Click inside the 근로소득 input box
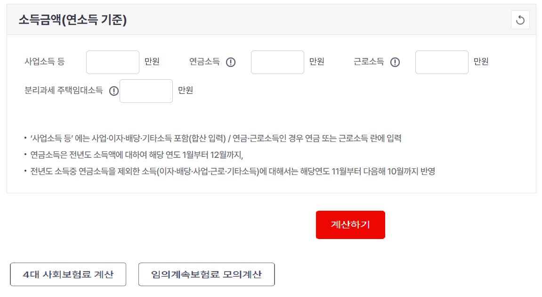The width and height of the screenshot is (542, 297). pos(441,62)
